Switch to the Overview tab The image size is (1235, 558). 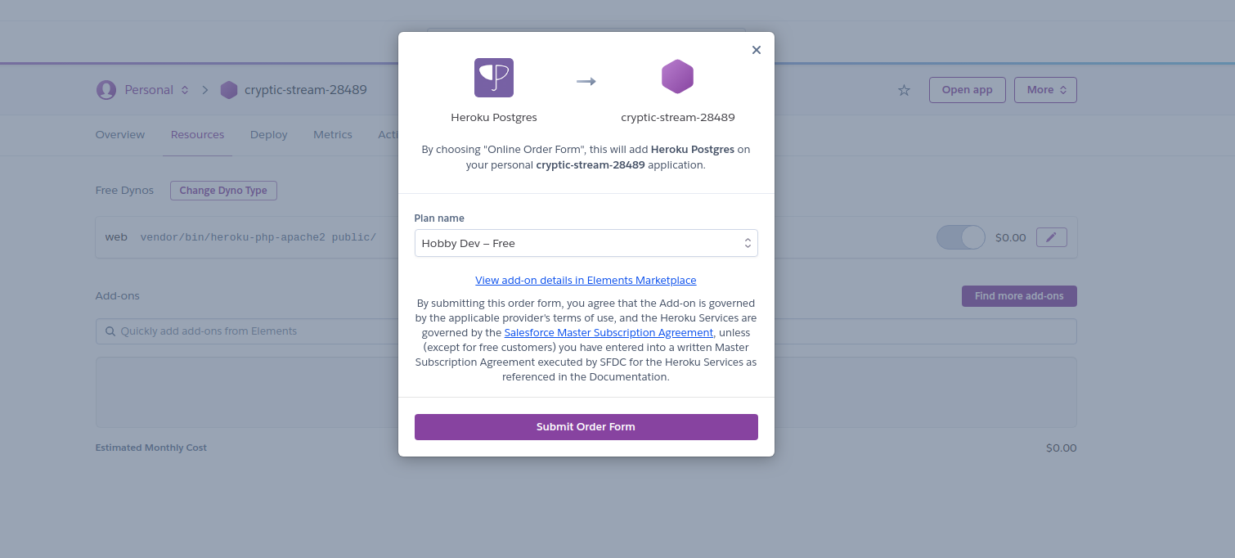pos(120,135)
